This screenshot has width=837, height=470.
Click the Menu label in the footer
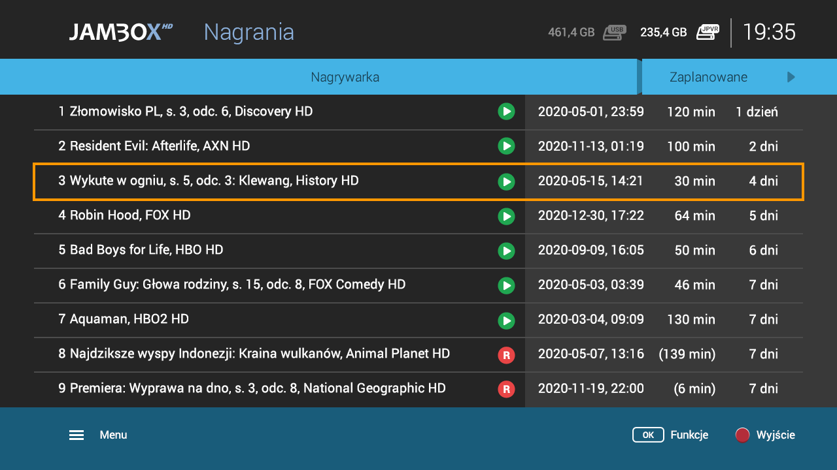point(113,435)
